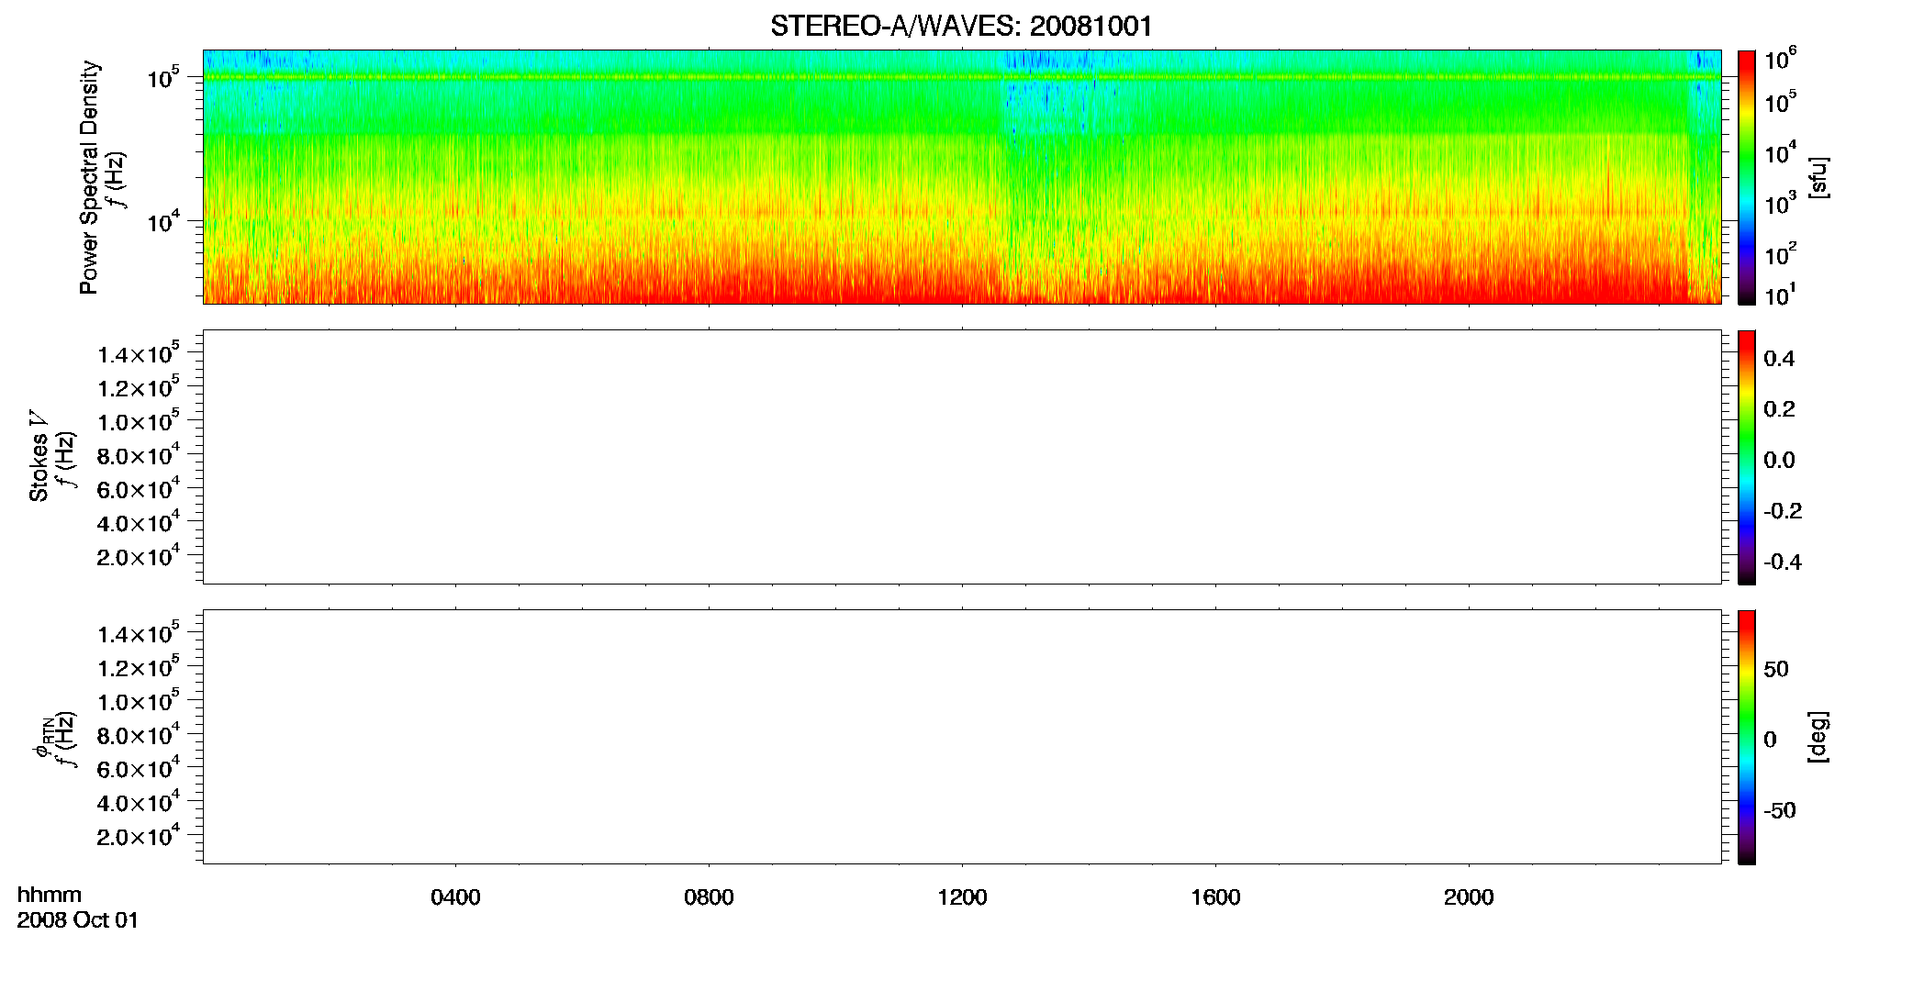The height and width of the screenshot is (991, 1924).
Task: Click the 0400 time tick label
Action: pyautogui.click(x=455, y=897)
